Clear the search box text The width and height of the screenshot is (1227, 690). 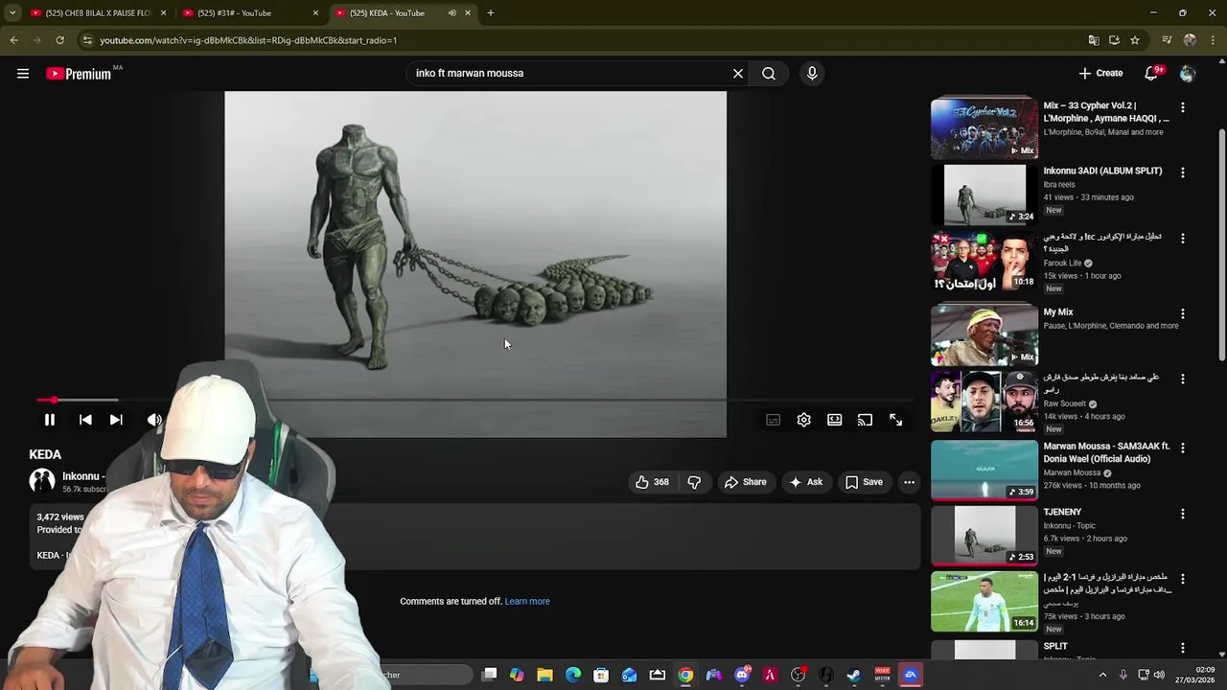pyautogui.click(x=738, y=74)
